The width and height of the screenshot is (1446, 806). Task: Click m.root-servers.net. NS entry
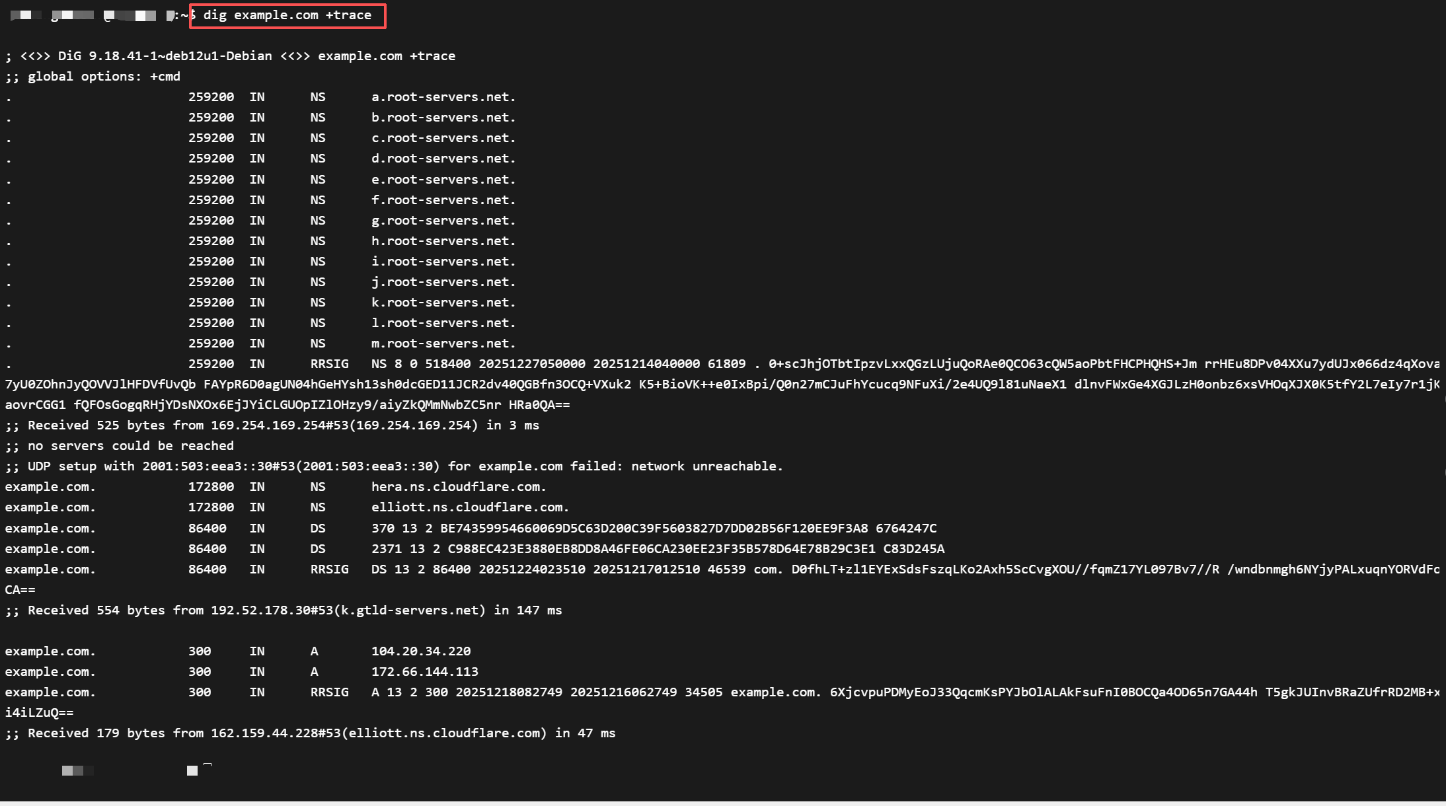click(x=443, y=344)
